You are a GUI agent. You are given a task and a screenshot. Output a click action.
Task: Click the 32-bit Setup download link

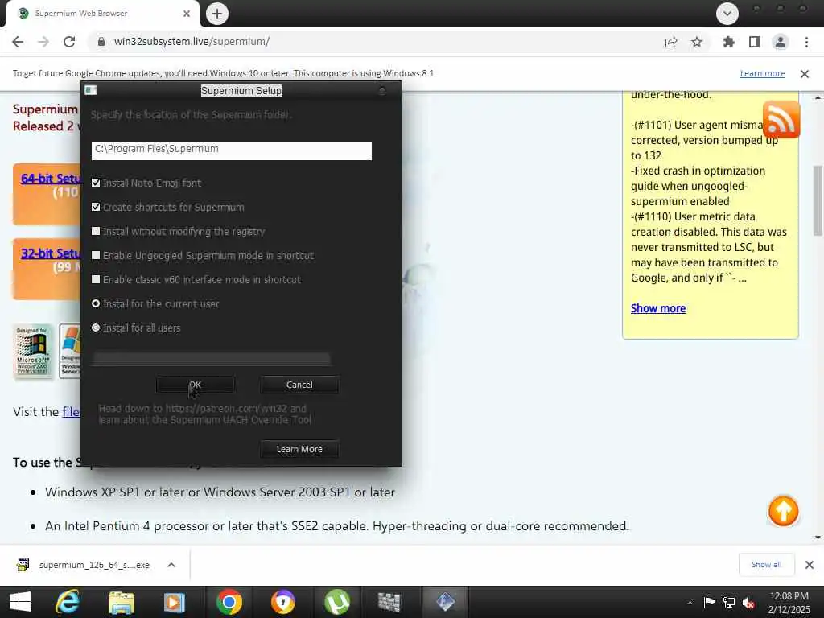51,253
